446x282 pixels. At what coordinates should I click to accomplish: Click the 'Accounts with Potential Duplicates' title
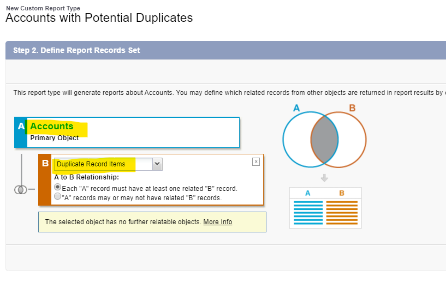(99, 18)
